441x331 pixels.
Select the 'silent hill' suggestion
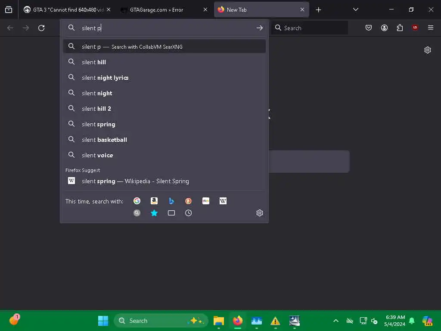[164, 62]
